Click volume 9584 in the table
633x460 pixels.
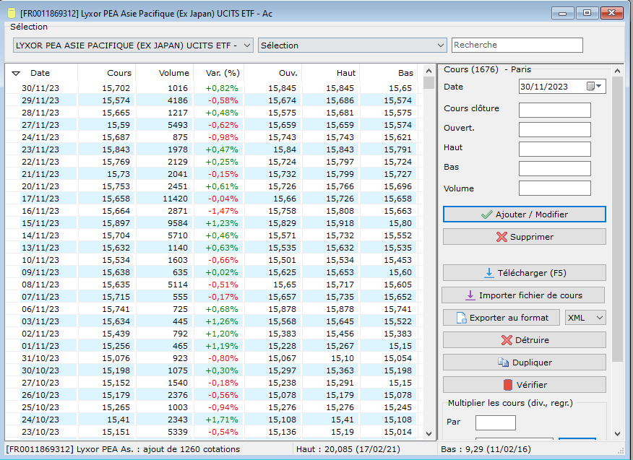[x=178, y=223]
